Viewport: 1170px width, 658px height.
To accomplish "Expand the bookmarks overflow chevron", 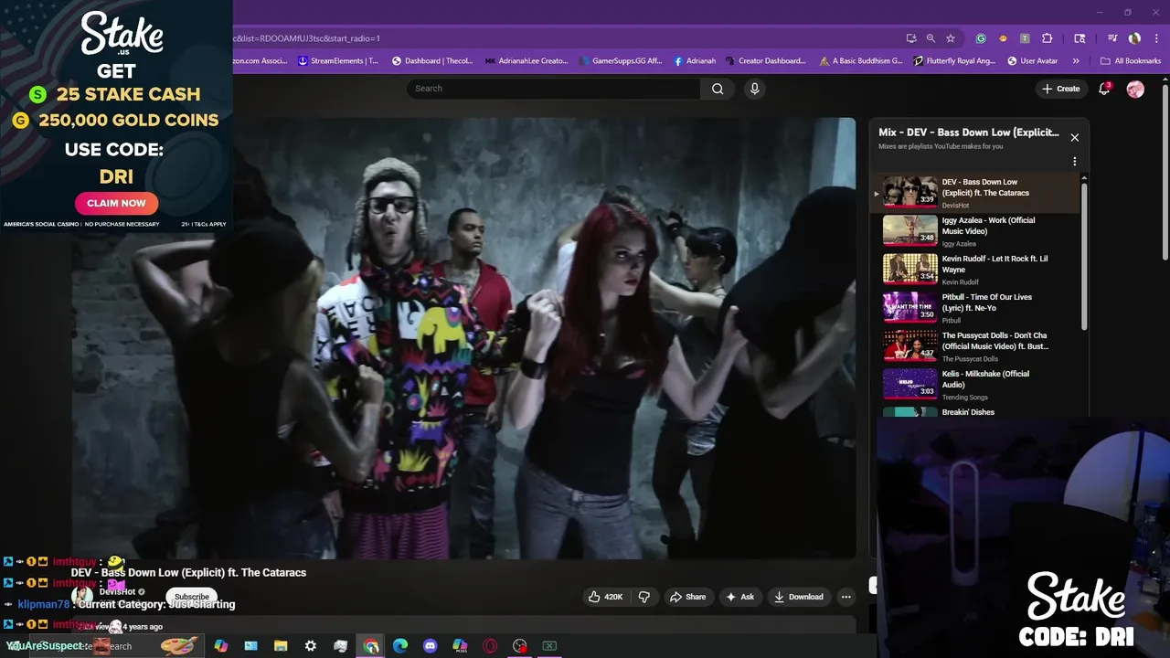I will (x=1076, y=61).
